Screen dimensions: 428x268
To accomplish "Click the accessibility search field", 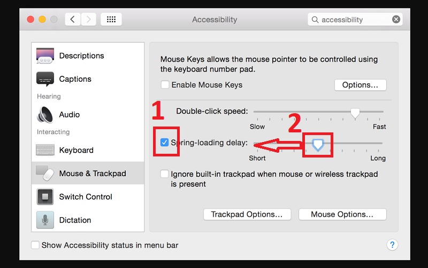I will pyautogui.click(x=353, y=20).
